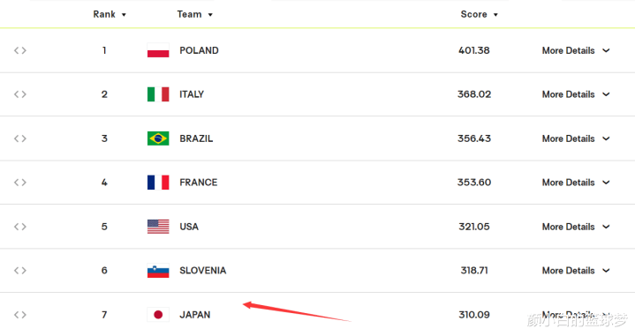Click the Poland flag icon
635x336 pixels.
tap(158, 50)
